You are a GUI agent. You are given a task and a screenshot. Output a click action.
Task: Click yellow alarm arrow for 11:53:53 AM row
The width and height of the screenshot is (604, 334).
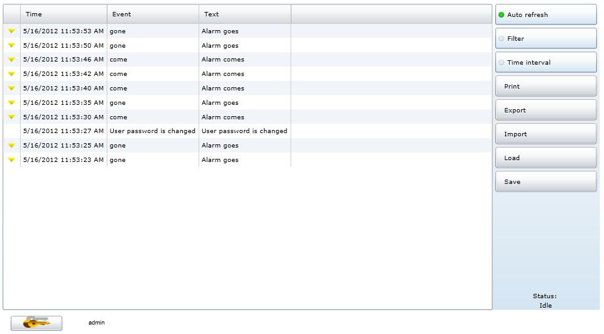(11, 31)
